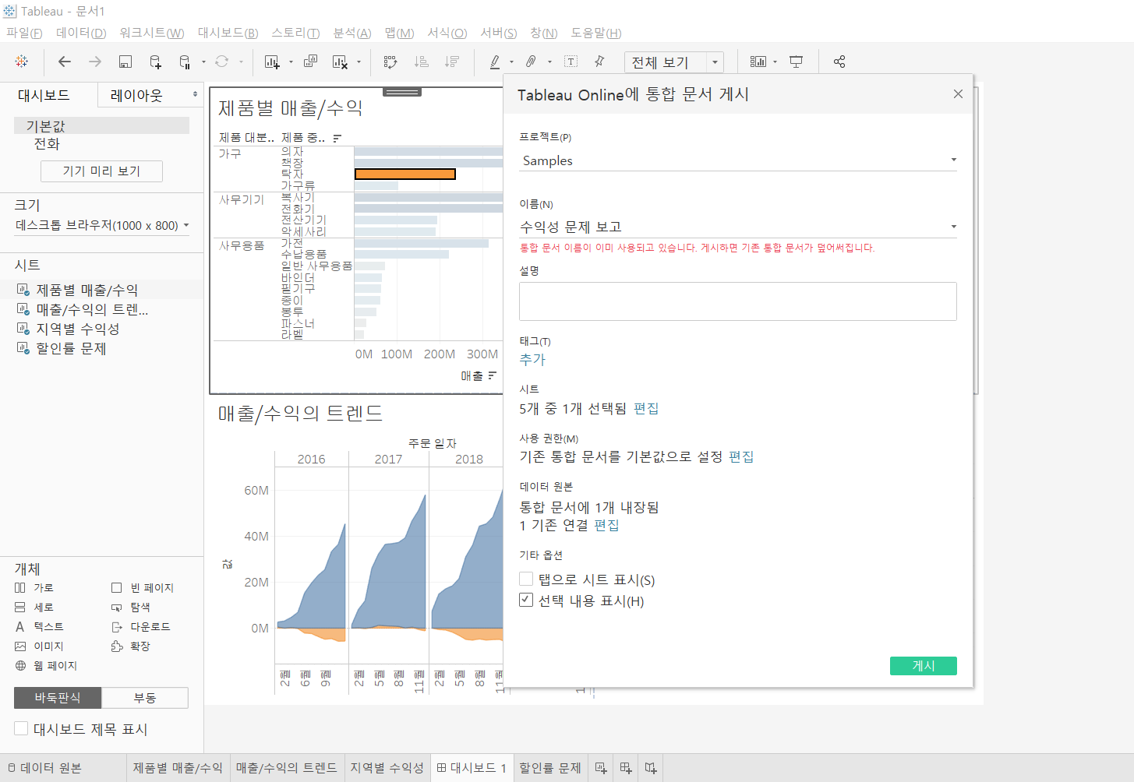Select the 기본값 device layout
Viewport: 1134px width, 782px height.
pos(101,125)
